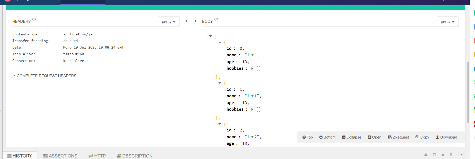Click the response body vertical scrollbar

tap(468, 92)
